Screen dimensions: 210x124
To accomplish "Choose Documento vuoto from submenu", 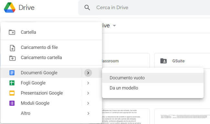I will point(153,78).
